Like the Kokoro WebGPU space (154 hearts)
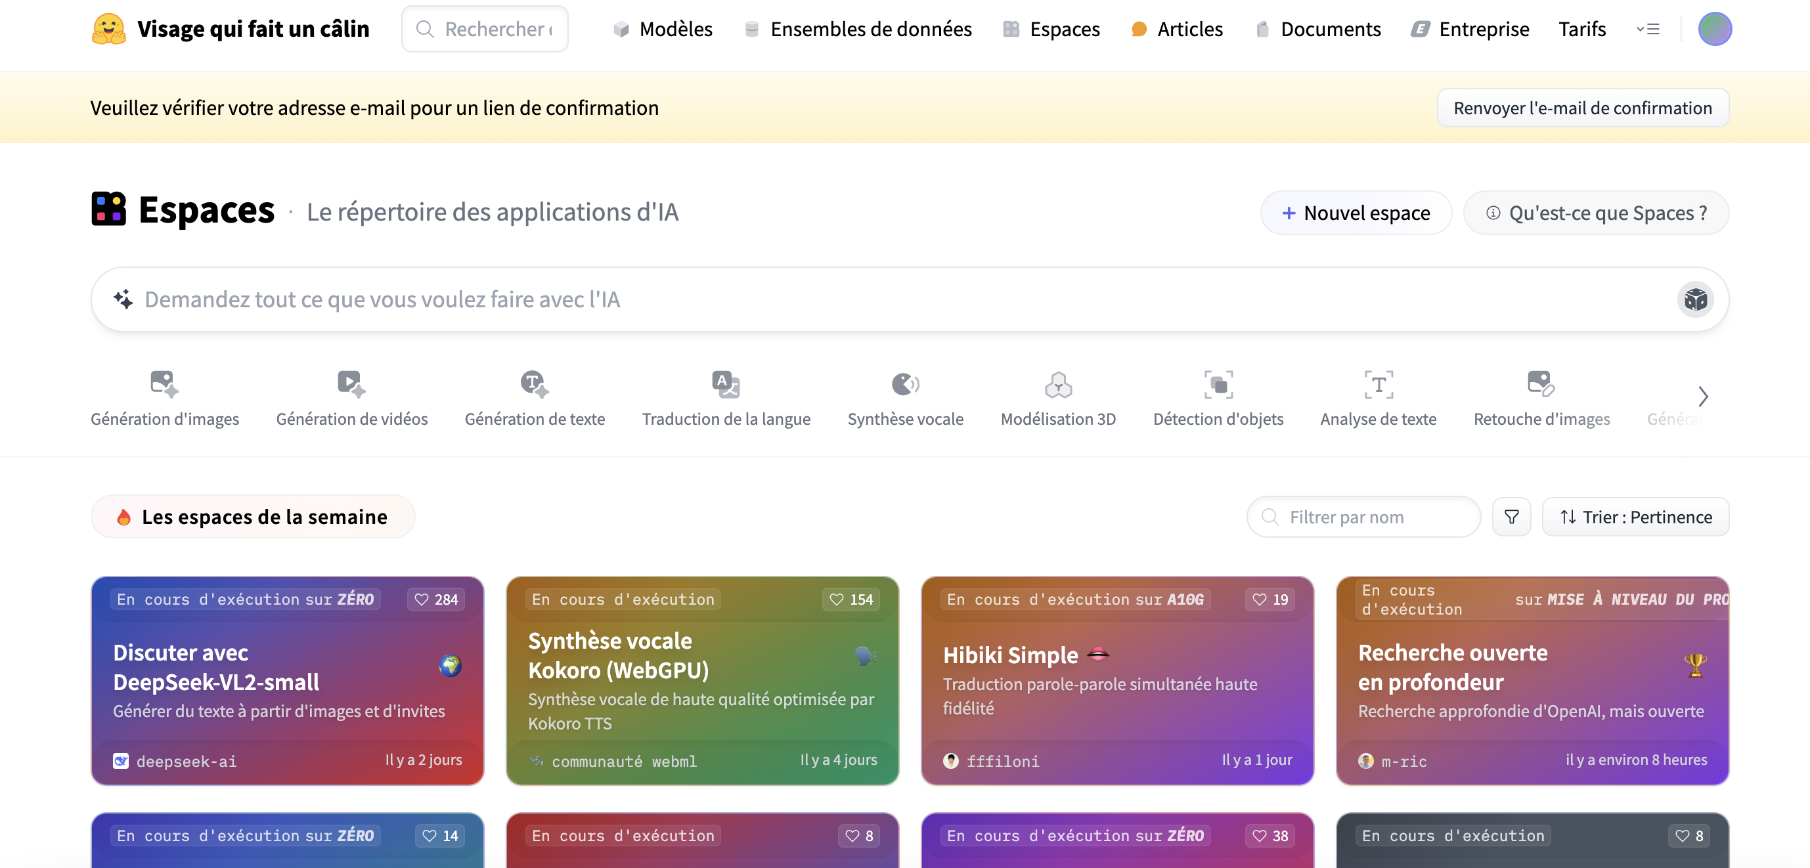The height and width of the screenshot is (868, 1810). (851, 599)
